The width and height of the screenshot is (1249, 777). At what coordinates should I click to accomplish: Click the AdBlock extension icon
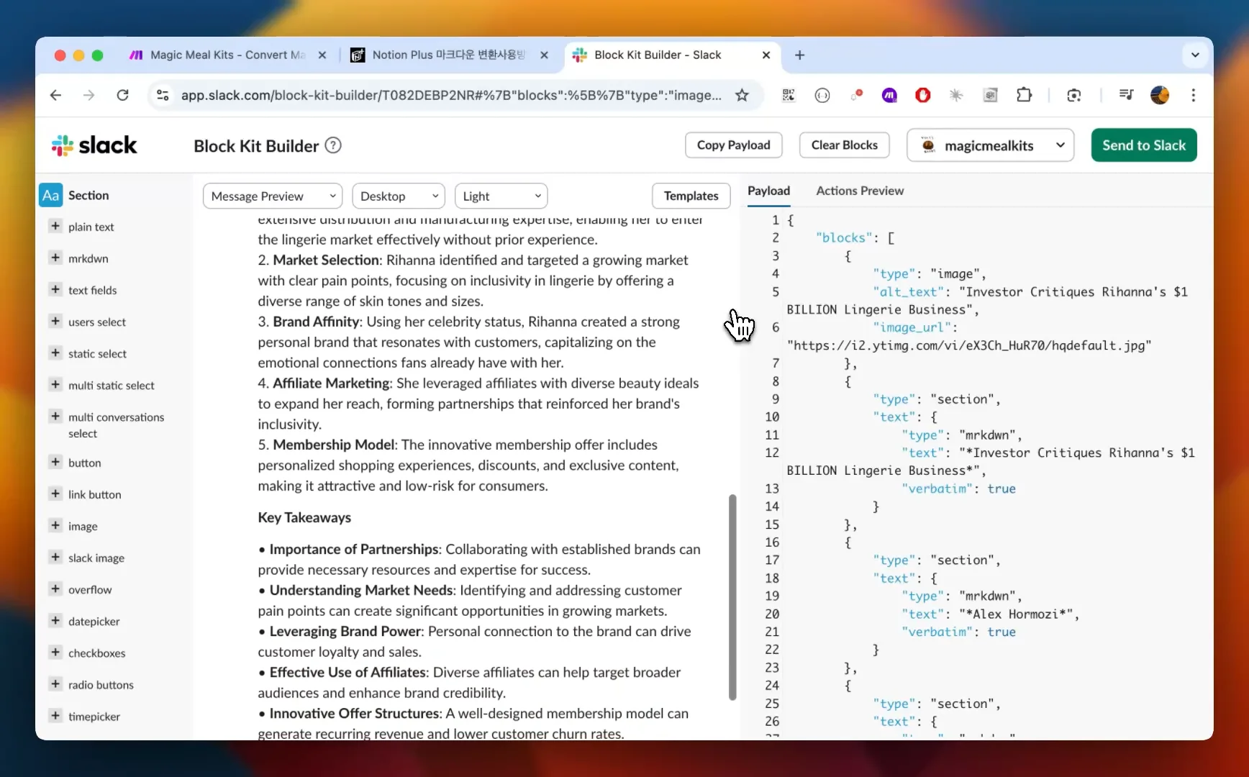(x=922, y=95)
